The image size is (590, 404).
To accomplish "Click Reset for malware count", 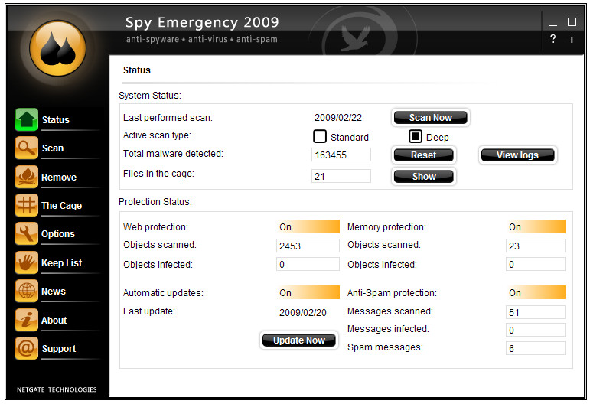I will [424, 155].
